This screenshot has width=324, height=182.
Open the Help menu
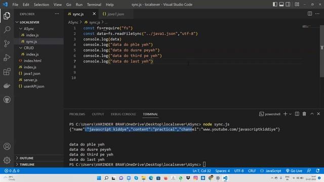(x=109, y=5)
